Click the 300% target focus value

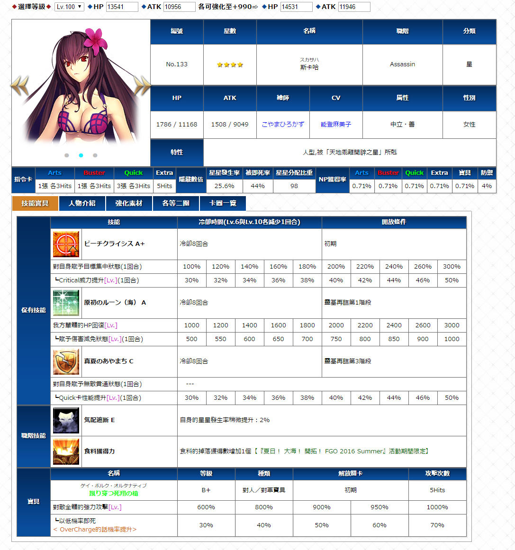(x=452, y=267)
